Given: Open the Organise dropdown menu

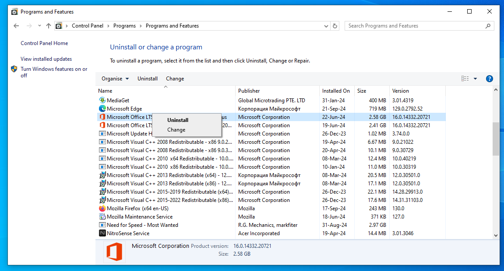Looking at the screenshot, I should (115, 79).
